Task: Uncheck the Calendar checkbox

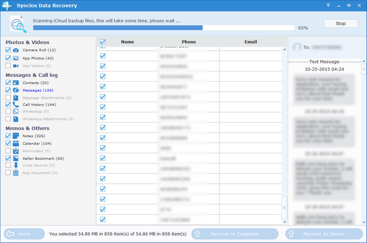Action: coord(8,143)
